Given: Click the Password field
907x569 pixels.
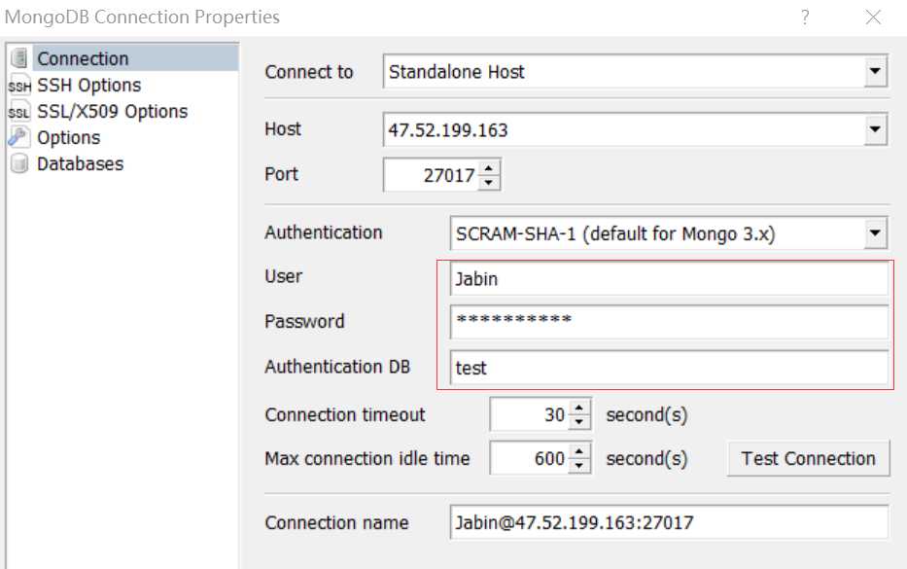Looking at the screenshot, I should point(669,322).
